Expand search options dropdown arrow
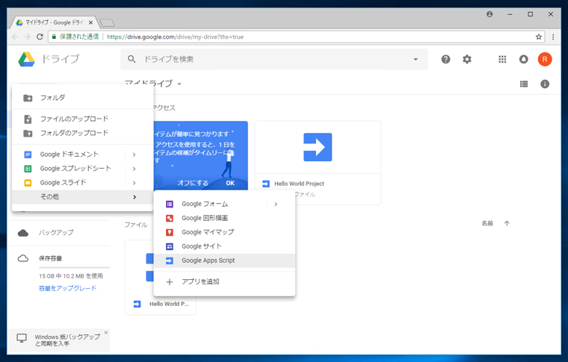This screenshot has width=568, height=362. [416, 59]
